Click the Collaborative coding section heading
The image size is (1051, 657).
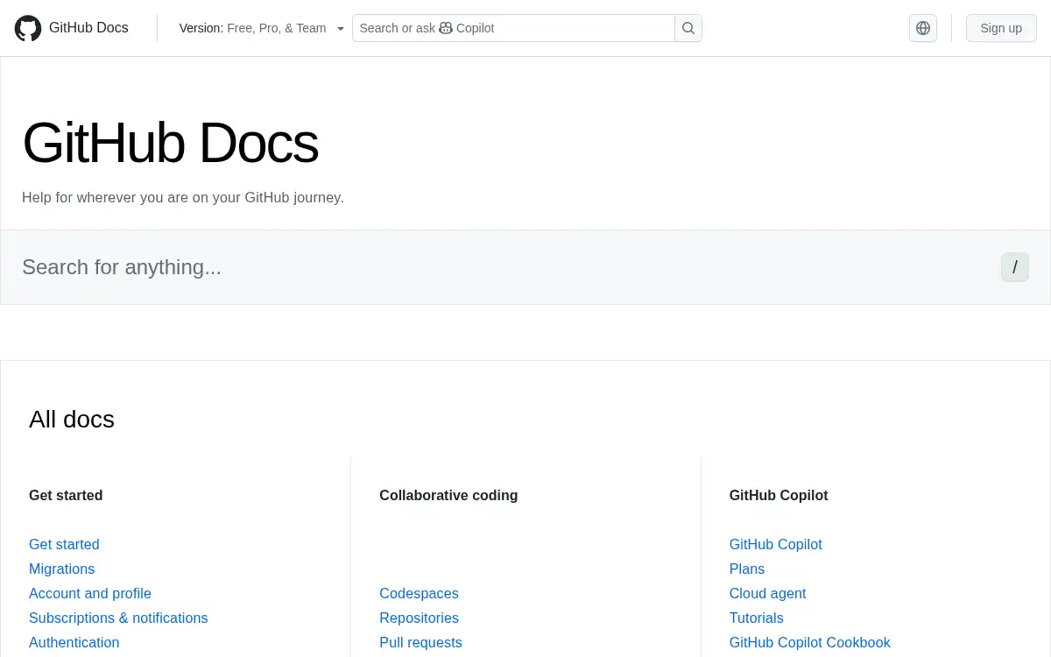pos(448,495)
